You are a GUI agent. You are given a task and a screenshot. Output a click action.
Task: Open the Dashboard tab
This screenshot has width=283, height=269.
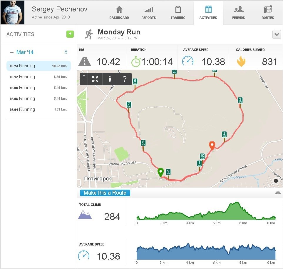click(119, 13)
